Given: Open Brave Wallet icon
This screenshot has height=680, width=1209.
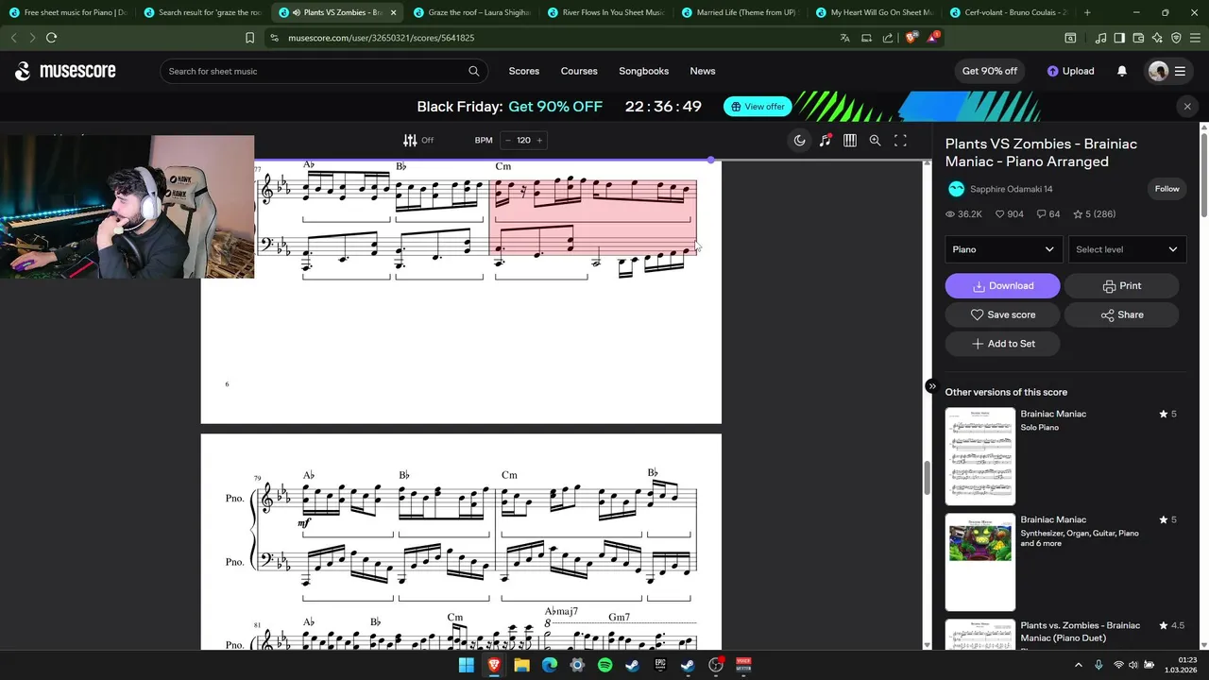Looking at the screenshot, I should (1138, 38).
